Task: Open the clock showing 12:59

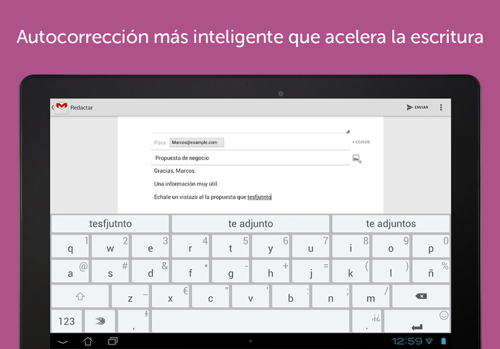Action: tap(407, 341)
